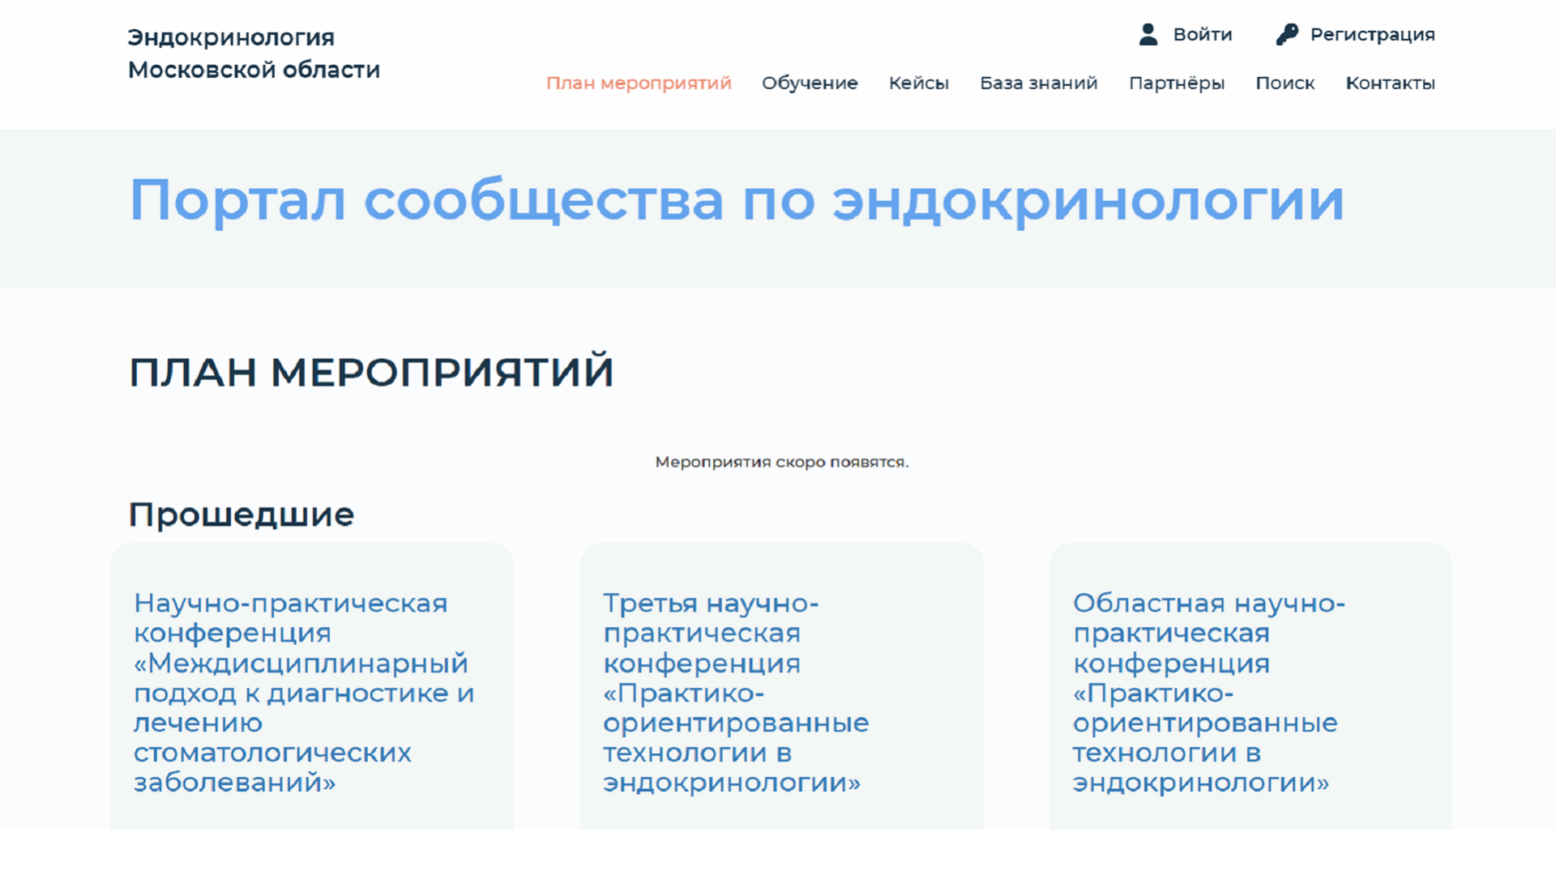The width and height of the screenshot is (1556, 875).
Task: Go to the Обучение menu item
Action: tap(809, 83)
